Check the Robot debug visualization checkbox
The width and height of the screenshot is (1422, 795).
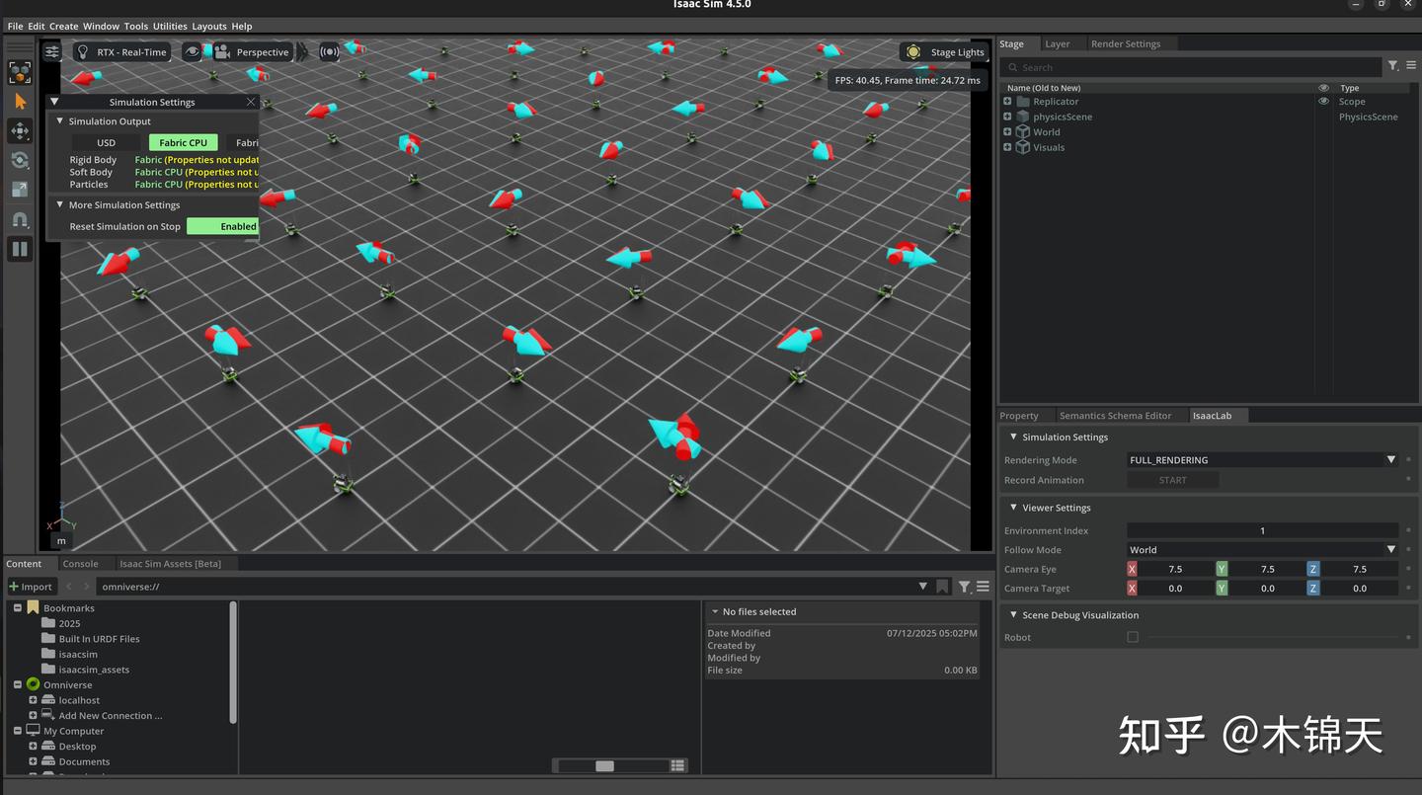point(1133,637)
